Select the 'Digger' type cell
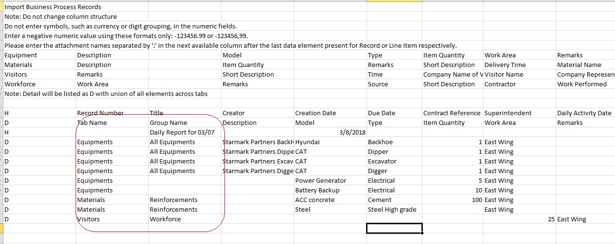This screenshot has width=615, height=244. [x=394, y=171]
